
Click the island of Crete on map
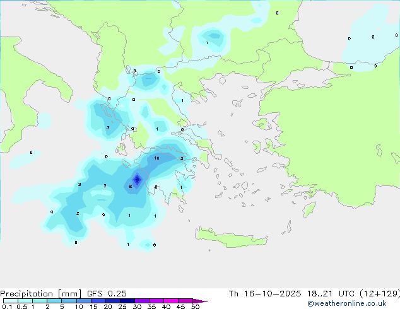click(231, 238)
